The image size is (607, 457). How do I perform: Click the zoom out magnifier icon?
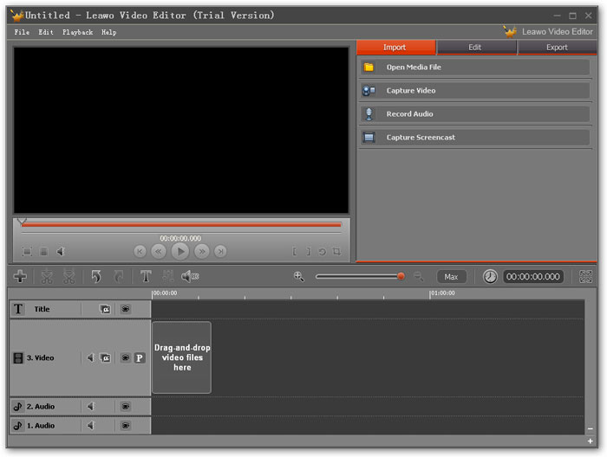click(418, 276)
